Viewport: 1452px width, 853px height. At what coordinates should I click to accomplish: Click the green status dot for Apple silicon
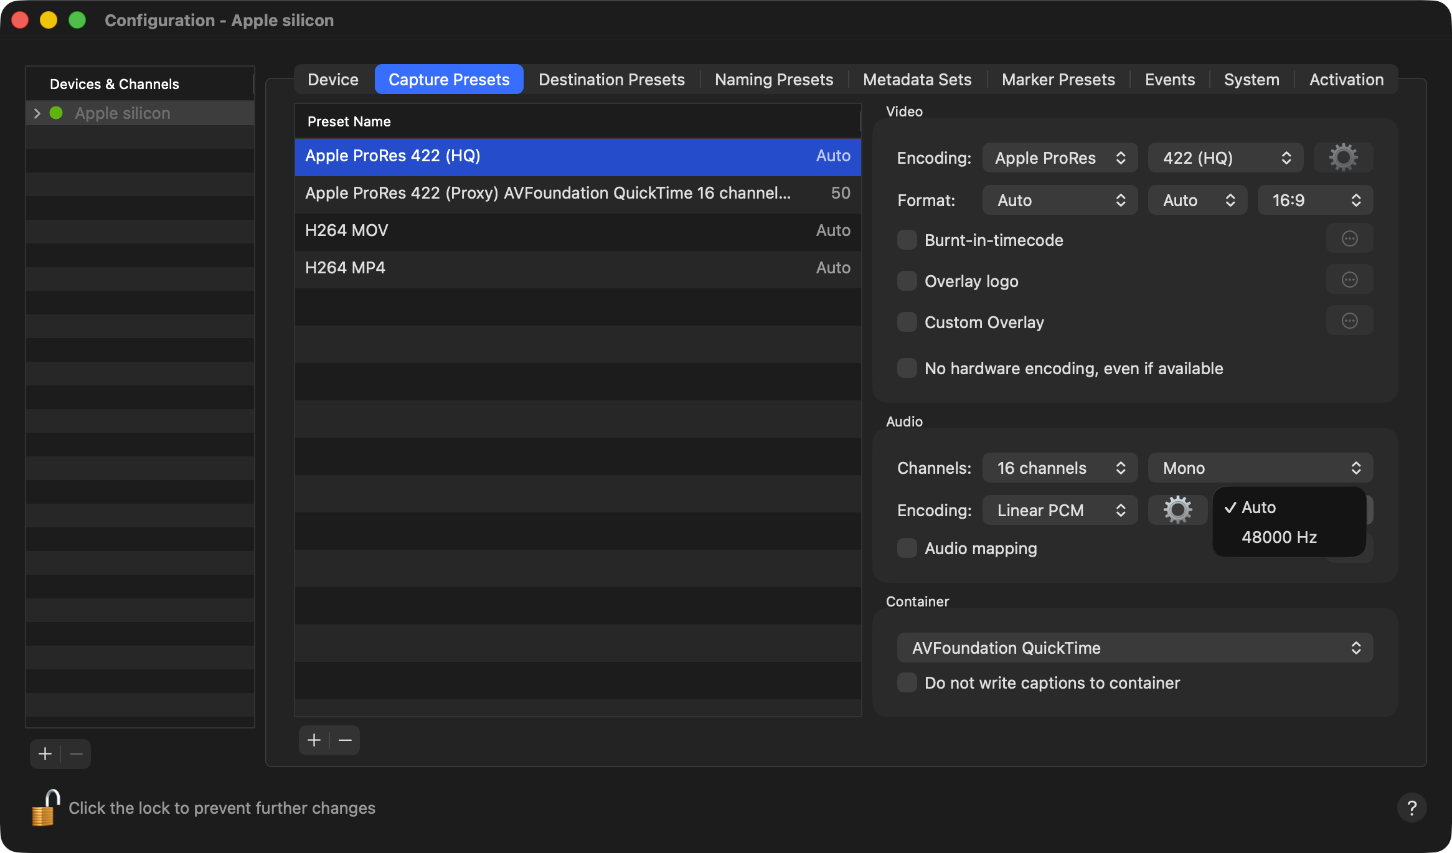click(56, 113)
